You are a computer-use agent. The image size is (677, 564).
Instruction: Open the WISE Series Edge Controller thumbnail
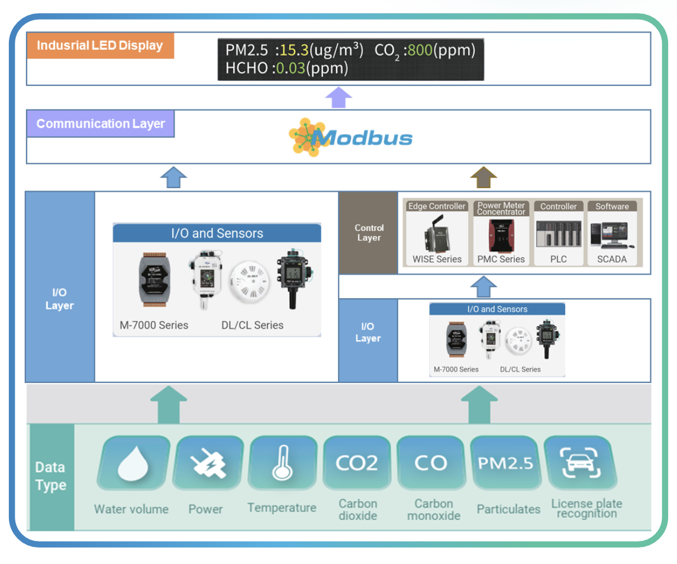click(x=437, y=234)
